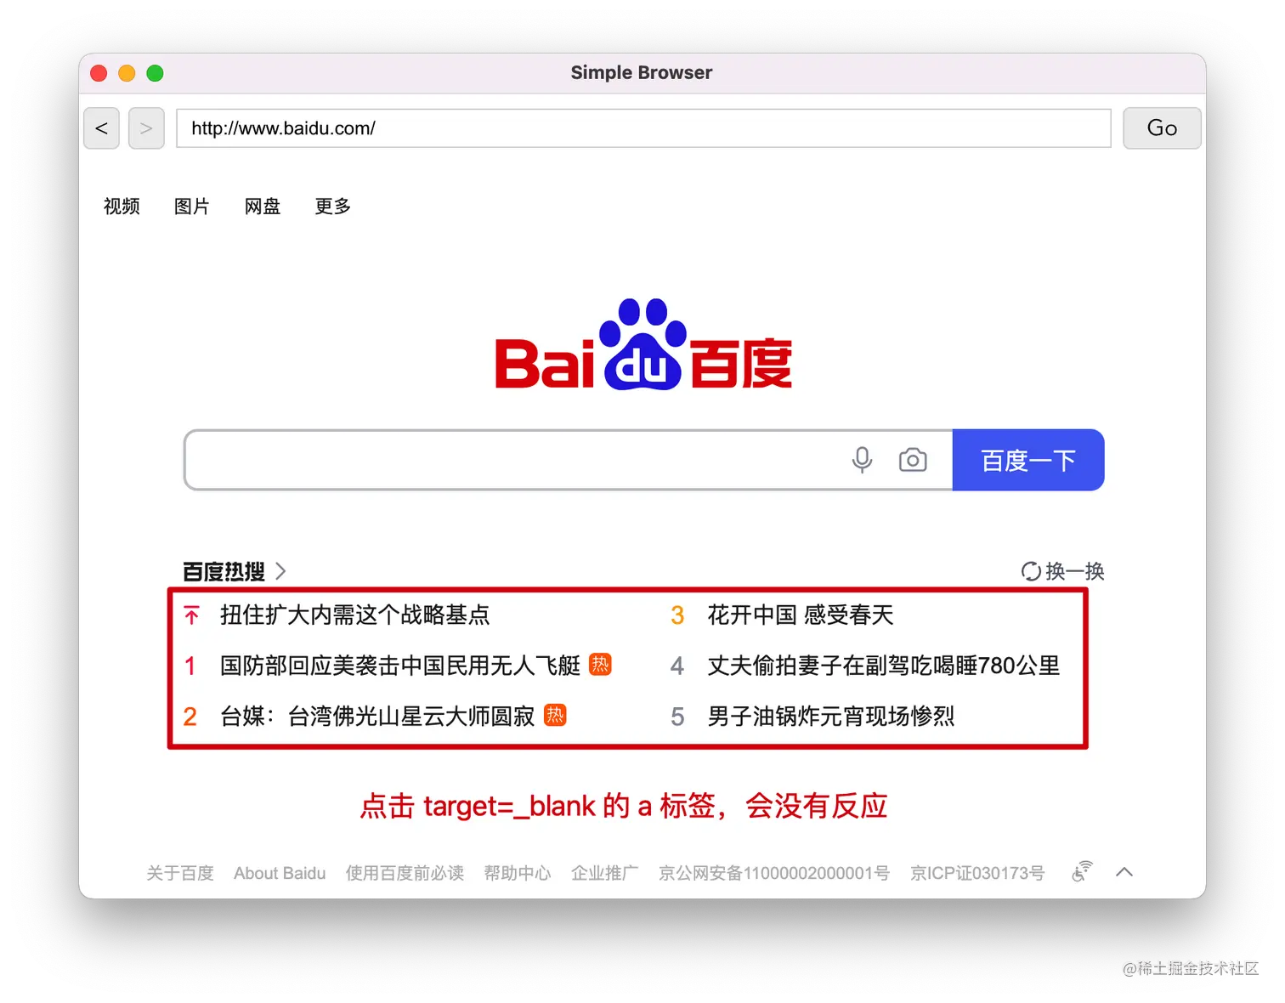1285x1003 pixels.
Task: Focus the URL address field
Action: click(643, 128)
